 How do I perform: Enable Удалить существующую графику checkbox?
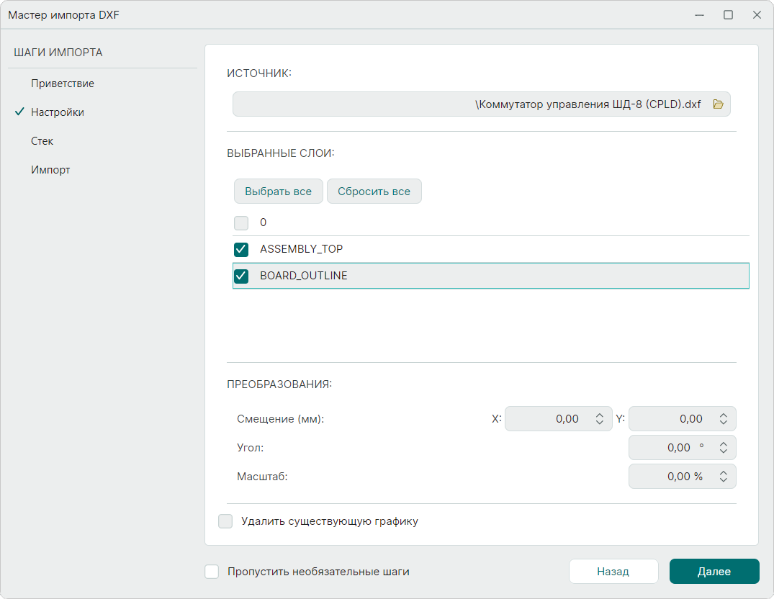click(x=226, y=521)
